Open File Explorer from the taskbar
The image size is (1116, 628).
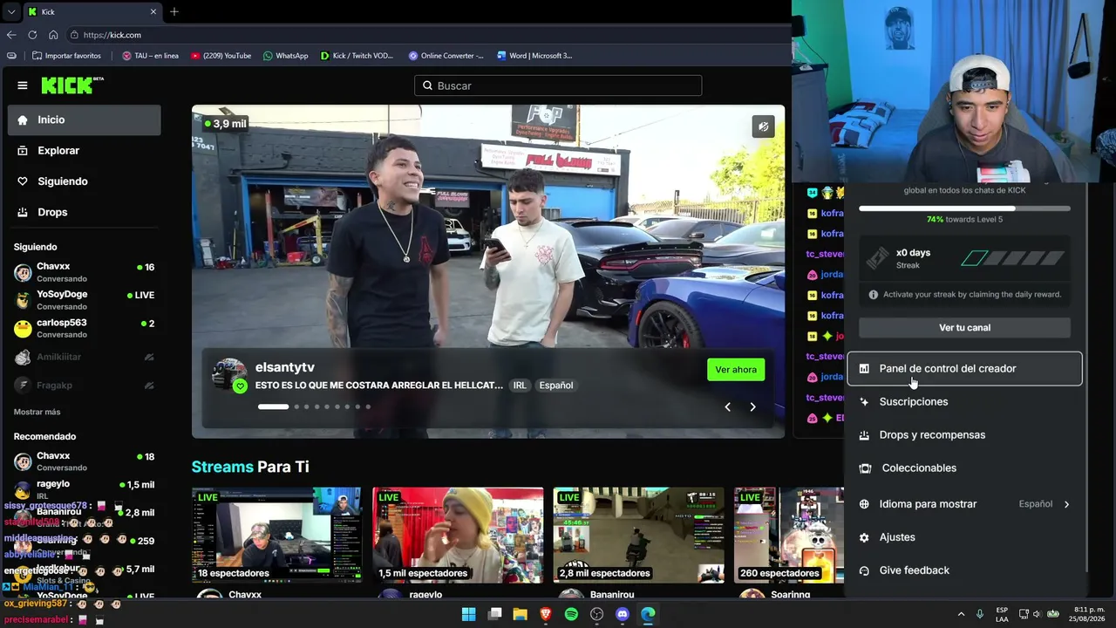coord(520,614)
